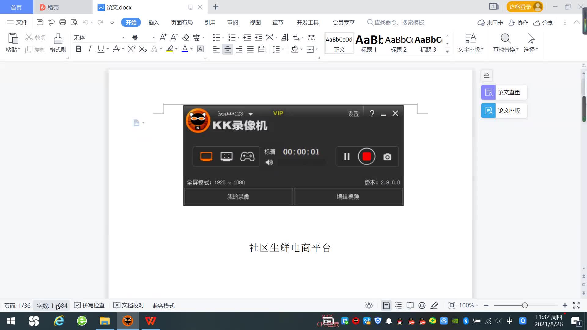587x330 pixels.
Task: Decrease font size with A- icon
Action: [x=174, y=37]
